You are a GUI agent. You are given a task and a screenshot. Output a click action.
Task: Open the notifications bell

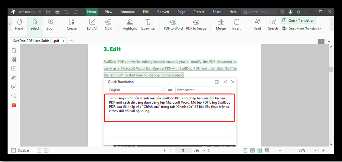pyautogui.click(x=298, y=12)
